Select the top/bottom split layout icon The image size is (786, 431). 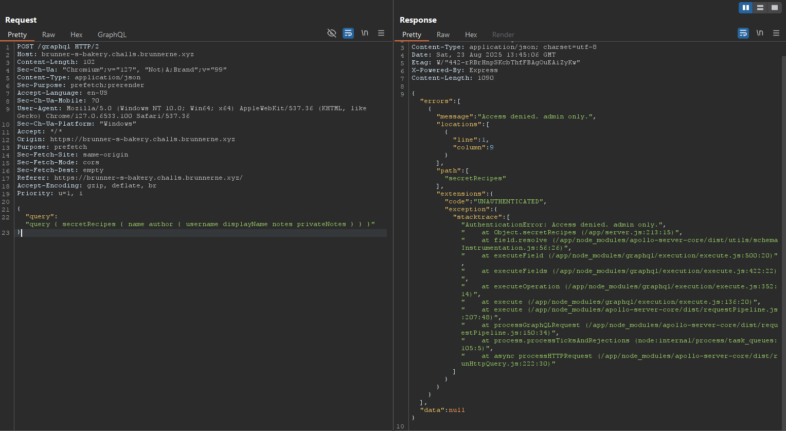click(x=760, y=7)
